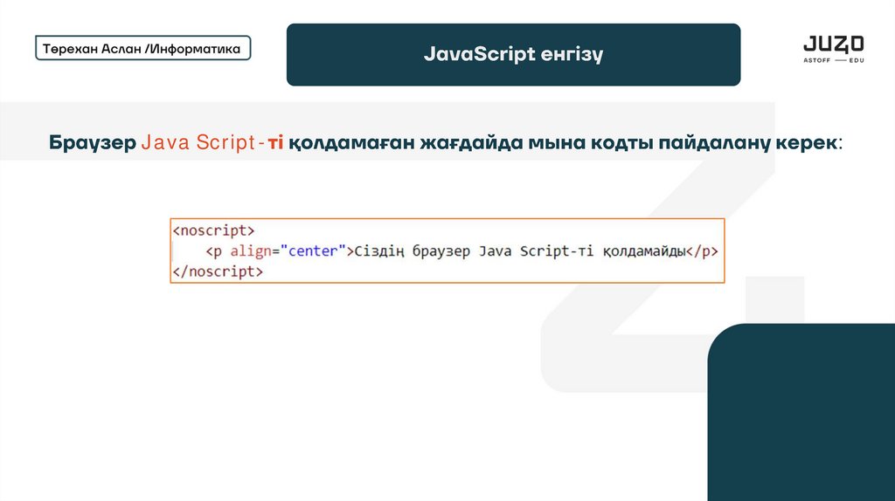Screen dimensions: 895x501
Task: Click the 'Сіздің браузер Java Script-ті қолдамайды' code text
Action: pos(519,251)
